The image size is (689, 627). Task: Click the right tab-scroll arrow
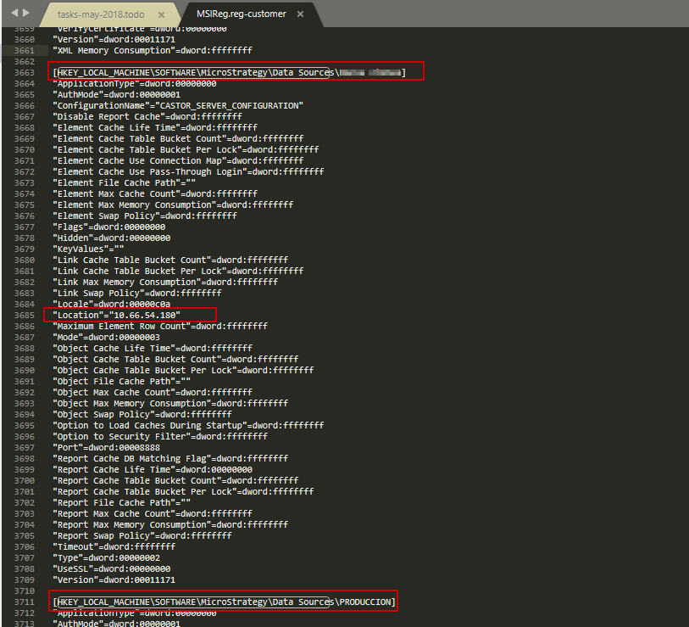point(26,13)
